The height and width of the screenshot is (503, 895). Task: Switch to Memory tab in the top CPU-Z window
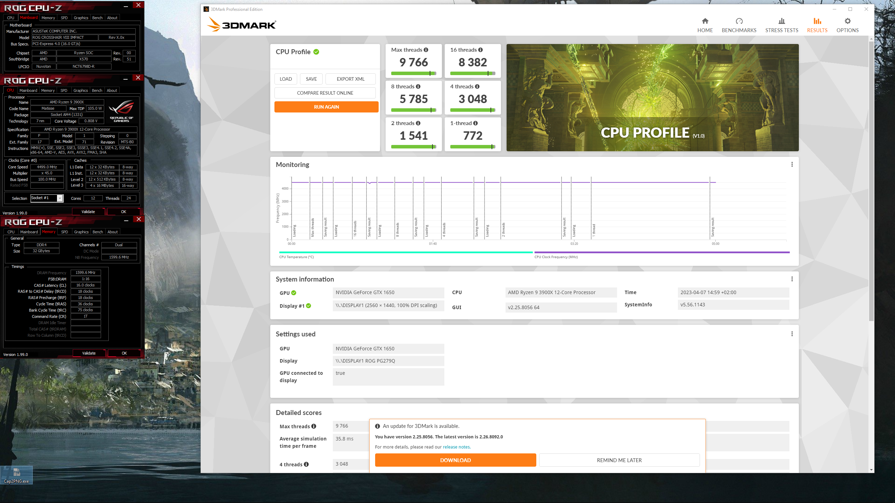[48, 18]
